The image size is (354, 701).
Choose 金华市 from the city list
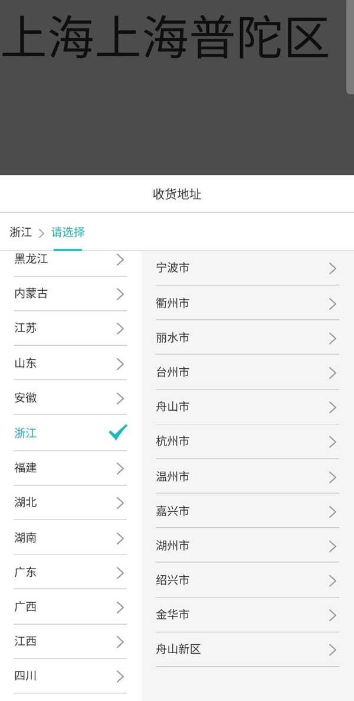pos(173,615)
